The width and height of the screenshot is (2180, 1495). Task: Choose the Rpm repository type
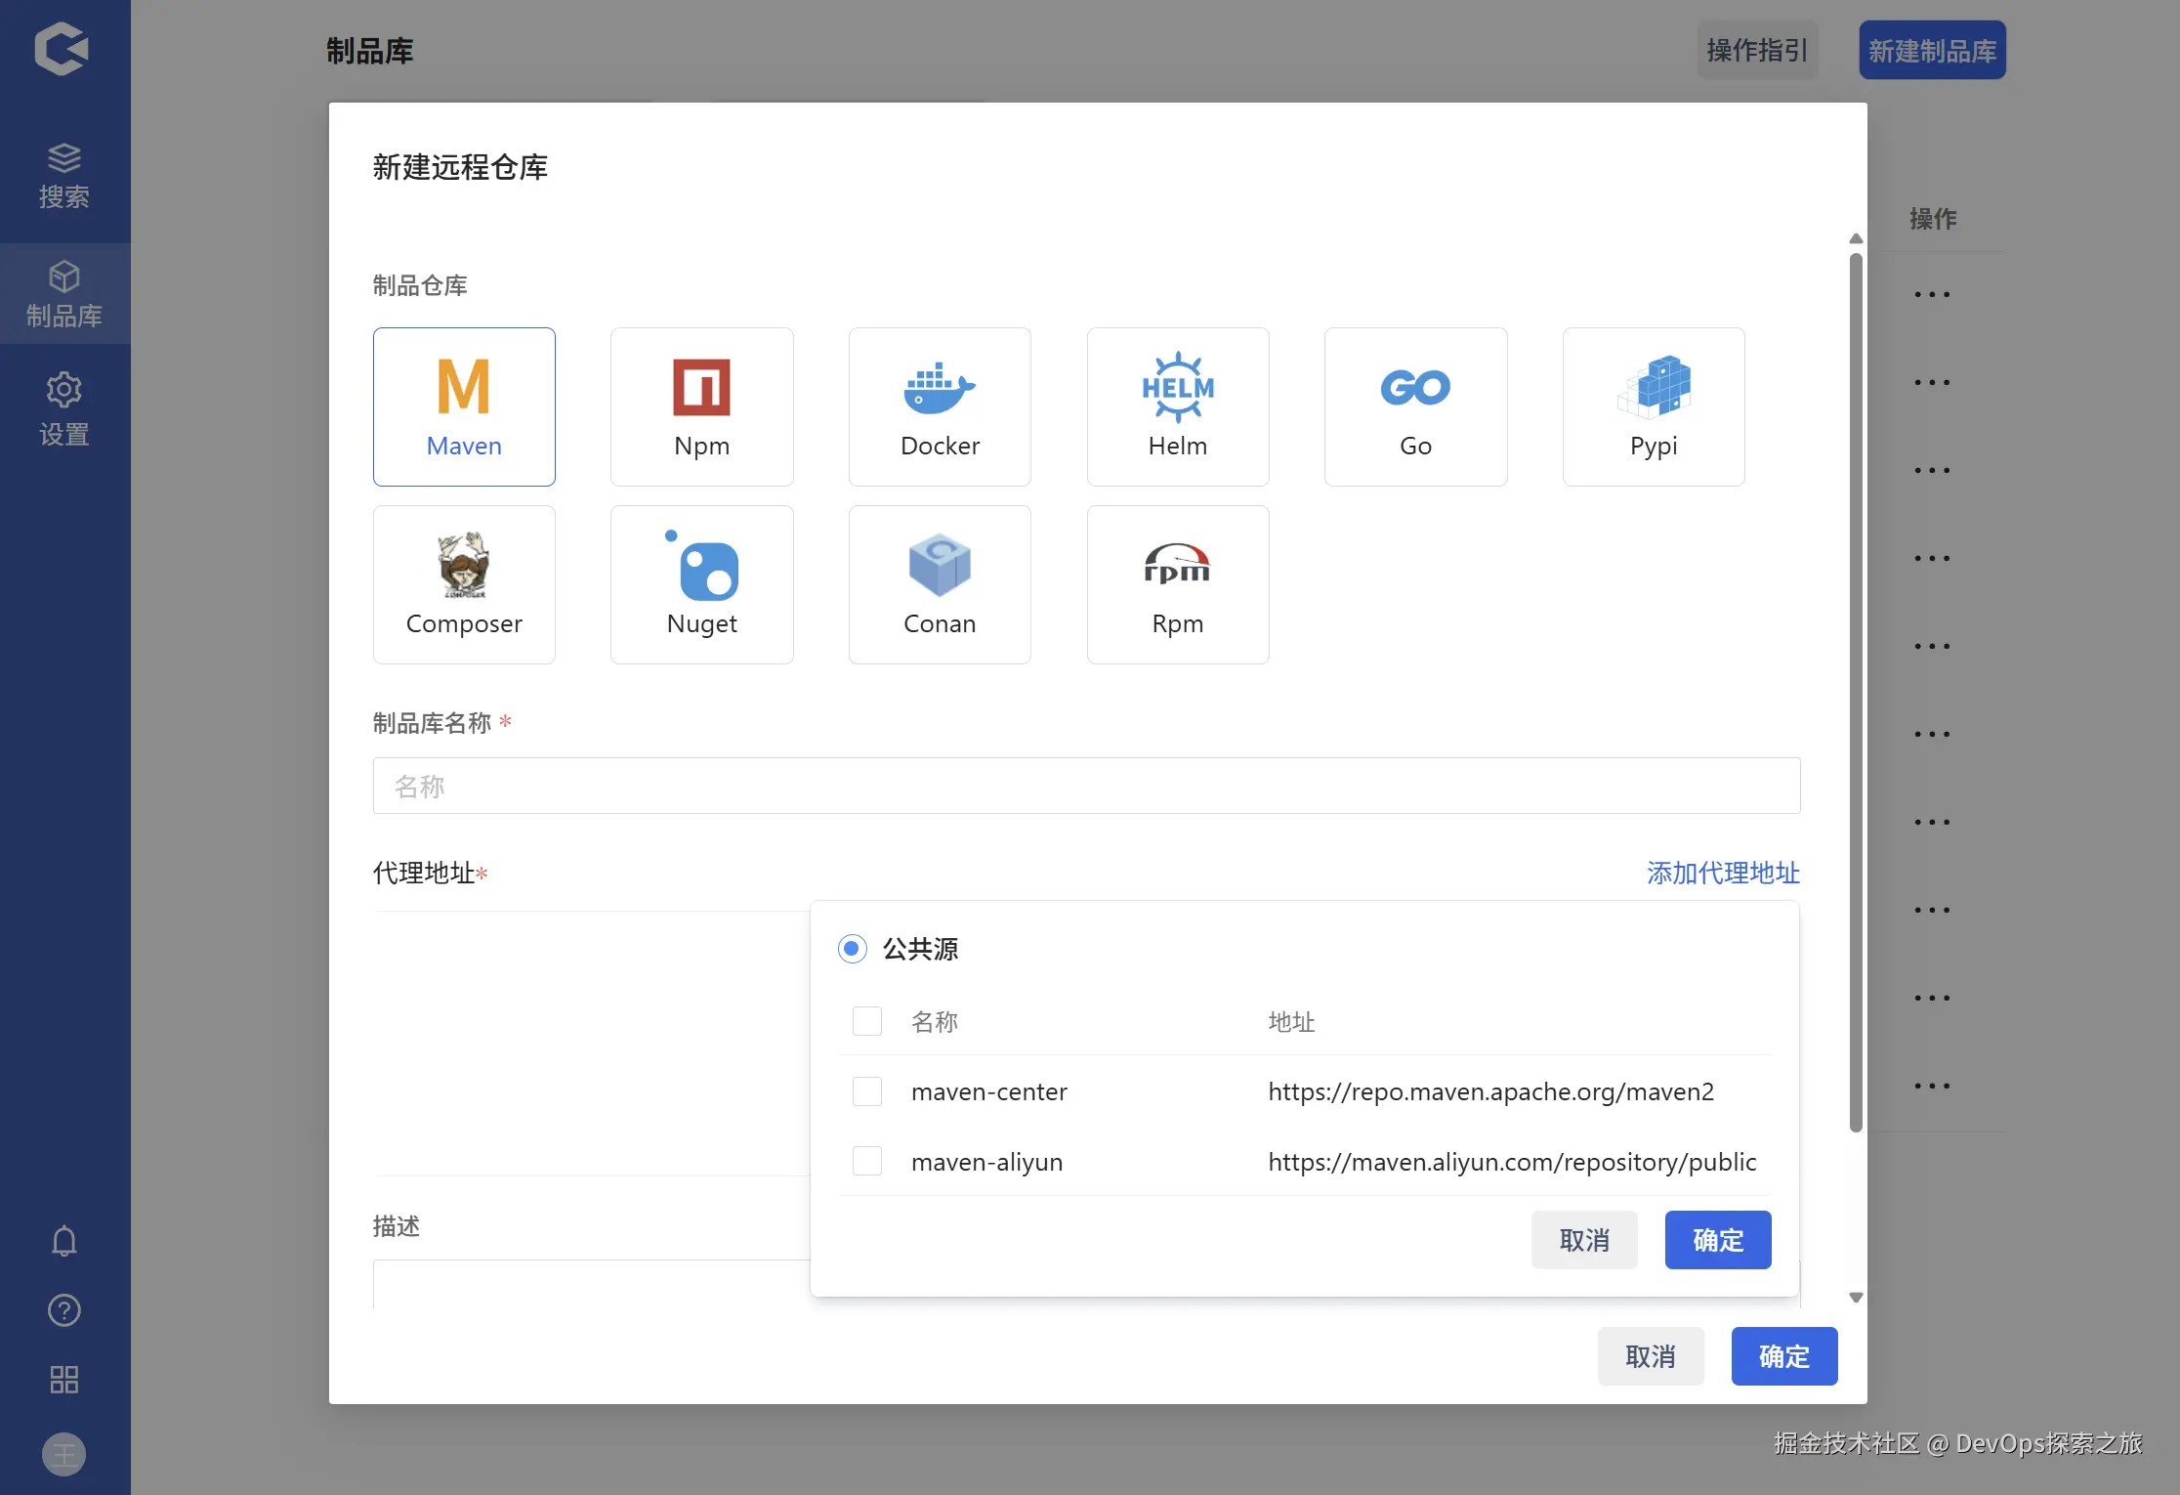tap(1177, 583)
